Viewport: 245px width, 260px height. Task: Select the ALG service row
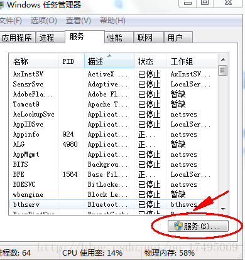pyautogui.click(x=113, y=144)
